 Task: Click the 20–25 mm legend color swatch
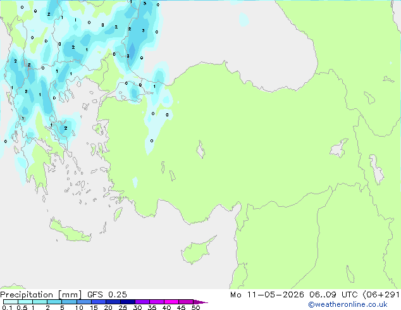click(x=113, y=302)
